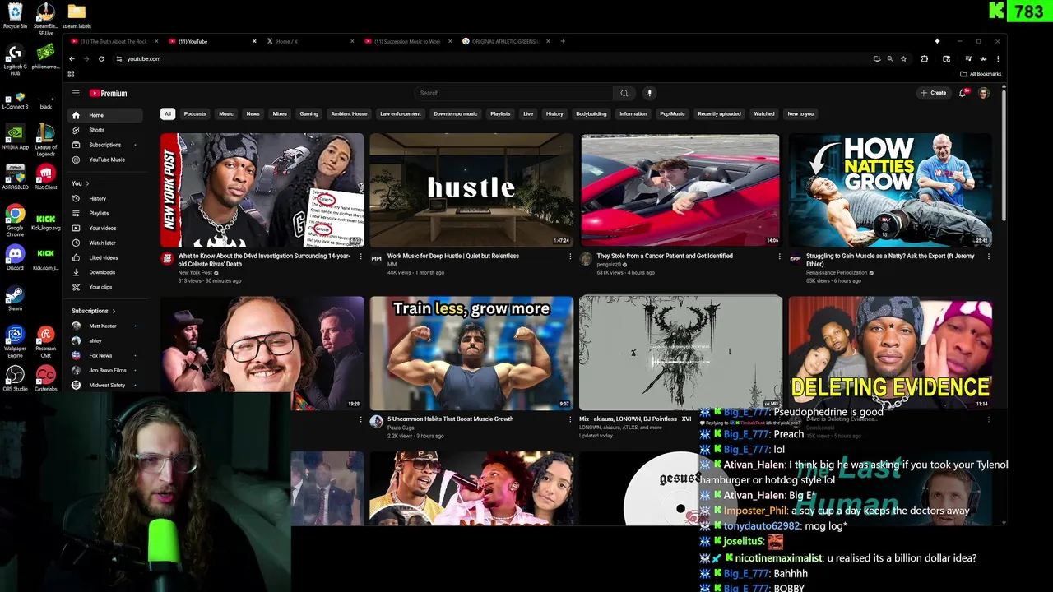Open How Natties Grow video thumbnail
The width and height of the screenshot is (1053, 592).
point(890,190)
